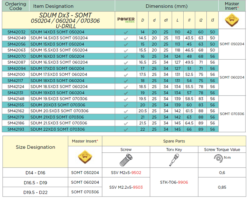
Task: Select ordering code SM42049
Action: [16, 38]
